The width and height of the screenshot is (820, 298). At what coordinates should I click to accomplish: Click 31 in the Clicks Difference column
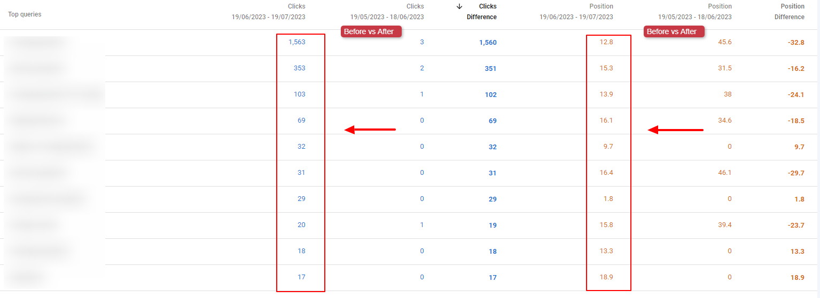pos(493,173)
